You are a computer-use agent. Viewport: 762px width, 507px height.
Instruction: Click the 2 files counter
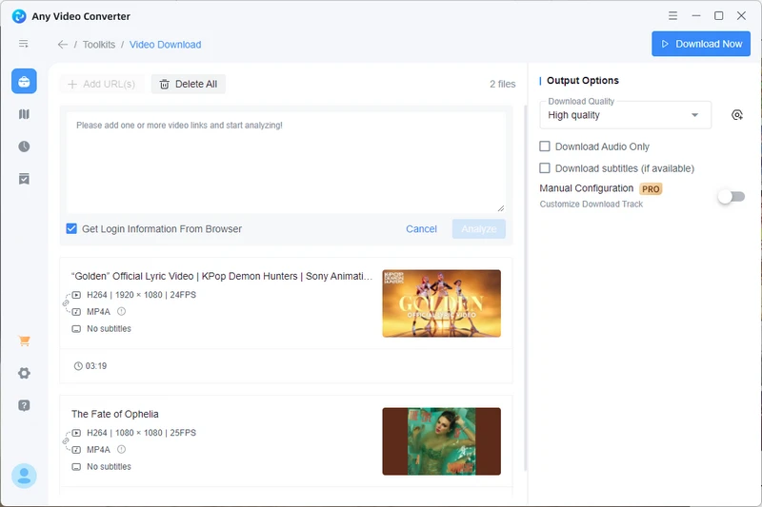pyautogui.click(x=503, y=84)
